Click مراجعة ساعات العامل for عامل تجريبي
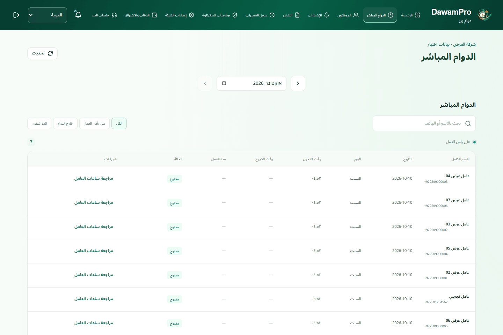Image resolution: width=503 pixels, height=335 pixels. (x=94, y=299)
